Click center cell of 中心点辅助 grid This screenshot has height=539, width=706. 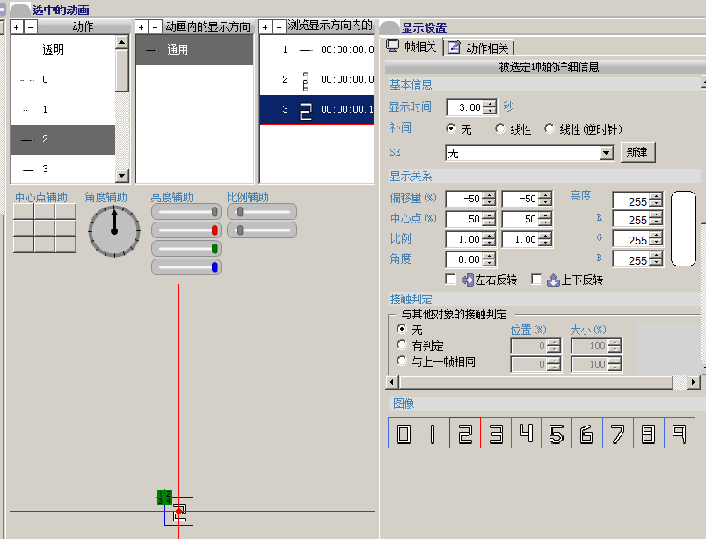pyautogui.click(x=45, y=228)
